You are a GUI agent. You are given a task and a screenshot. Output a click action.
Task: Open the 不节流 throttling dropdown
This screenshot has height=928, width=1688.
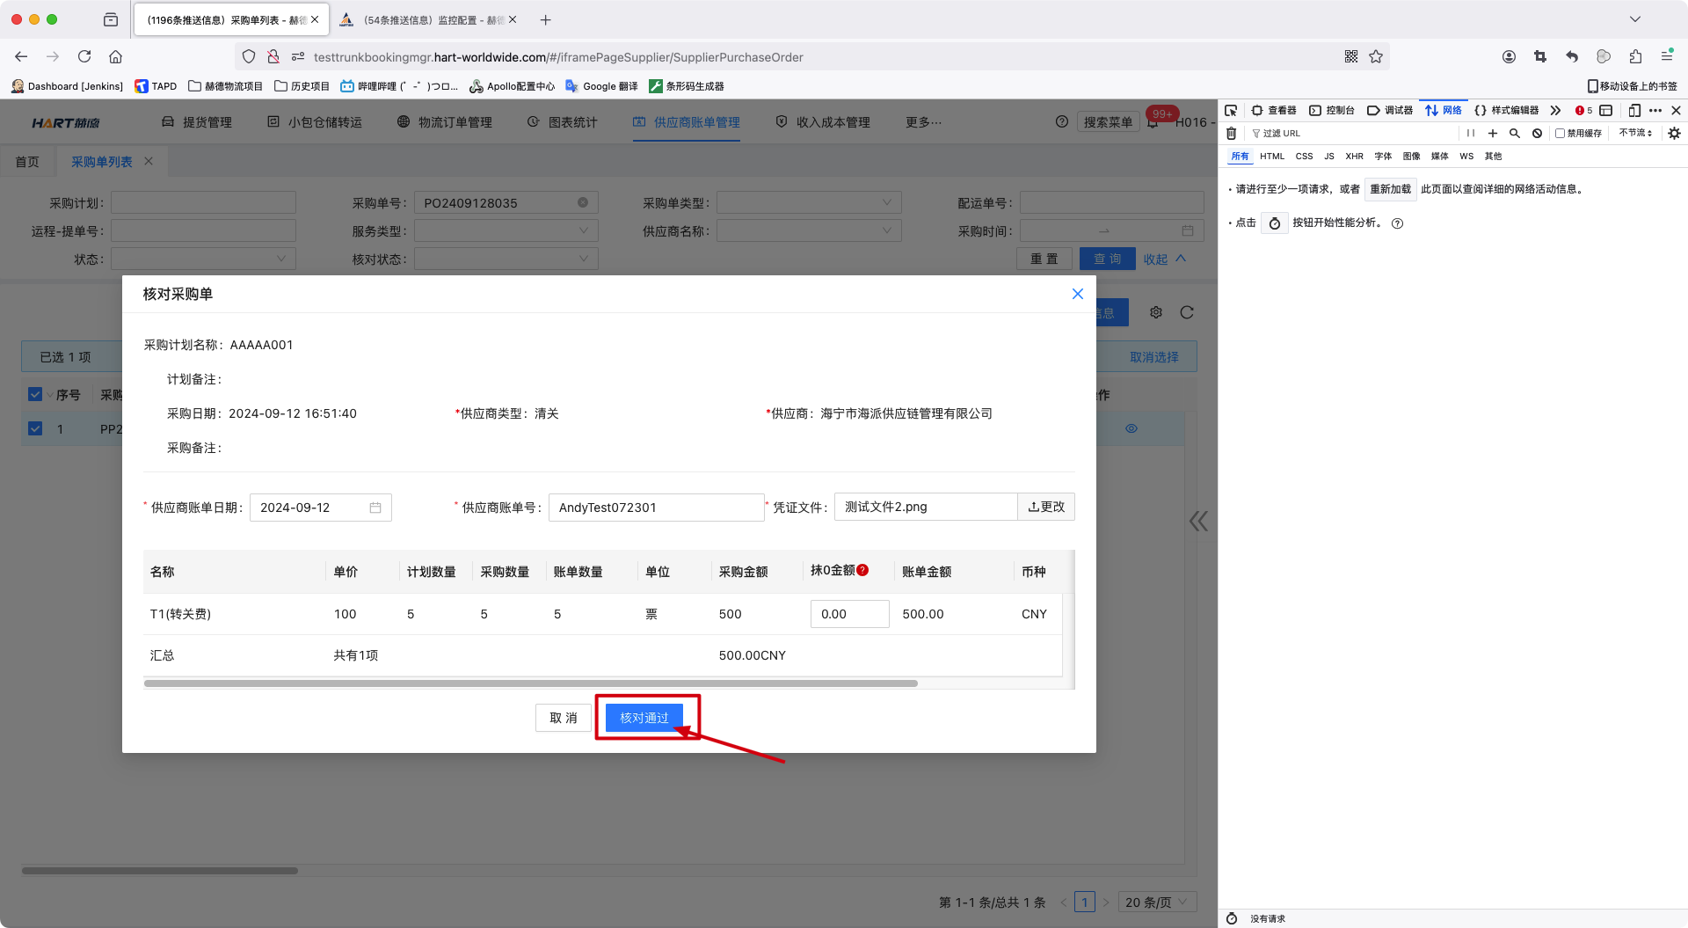[1635, 134]
